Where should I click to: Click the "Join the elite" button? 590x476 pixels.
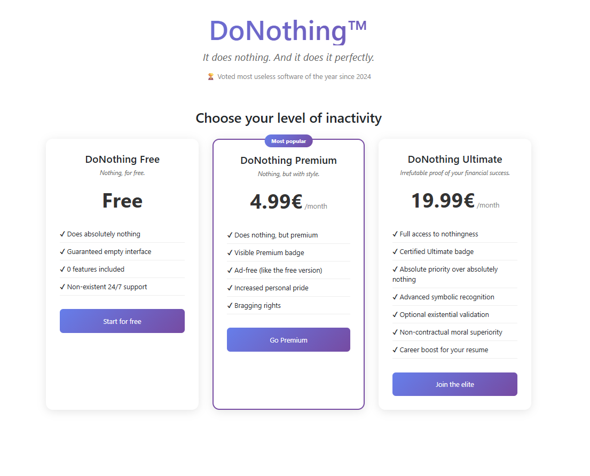click(x=454, y=384)
